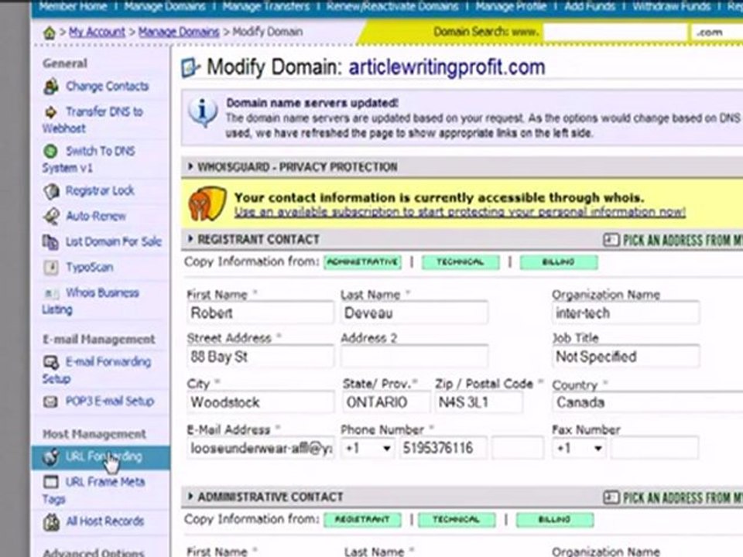
Task: Copy administrative info from Technical
Action: tap(457, 520)
